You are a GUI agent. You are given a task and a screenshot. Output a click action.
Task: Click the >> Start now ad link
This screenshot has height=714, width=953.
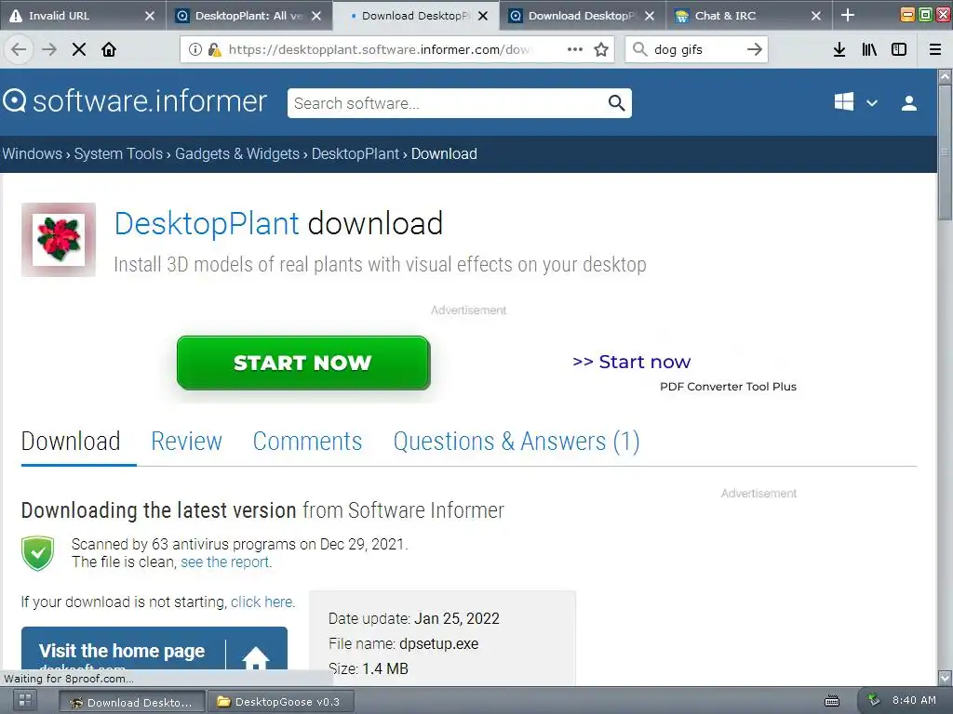coord(632,362)
